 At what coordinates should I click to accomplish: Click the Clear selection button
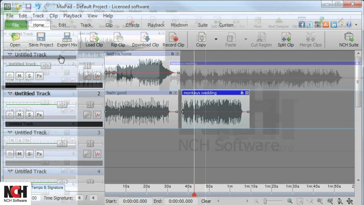[206, 201]
